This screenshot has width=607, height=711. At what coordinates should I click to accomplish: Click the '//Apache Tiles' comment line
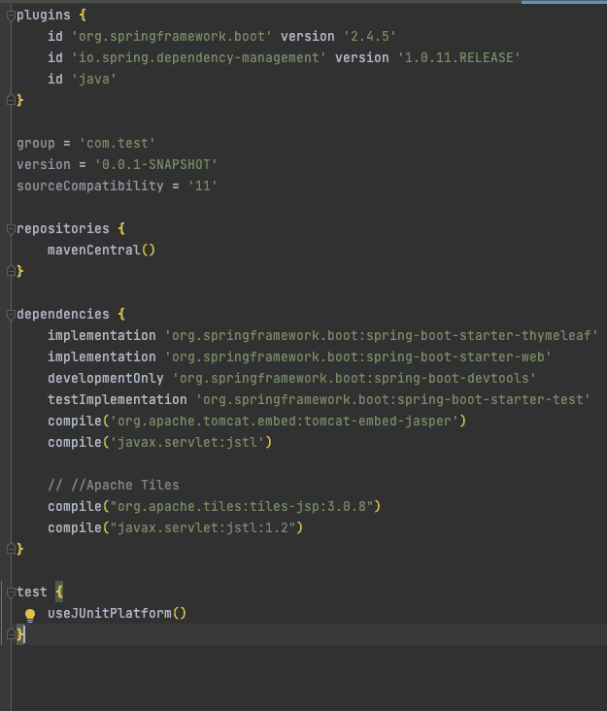[114, 486]
